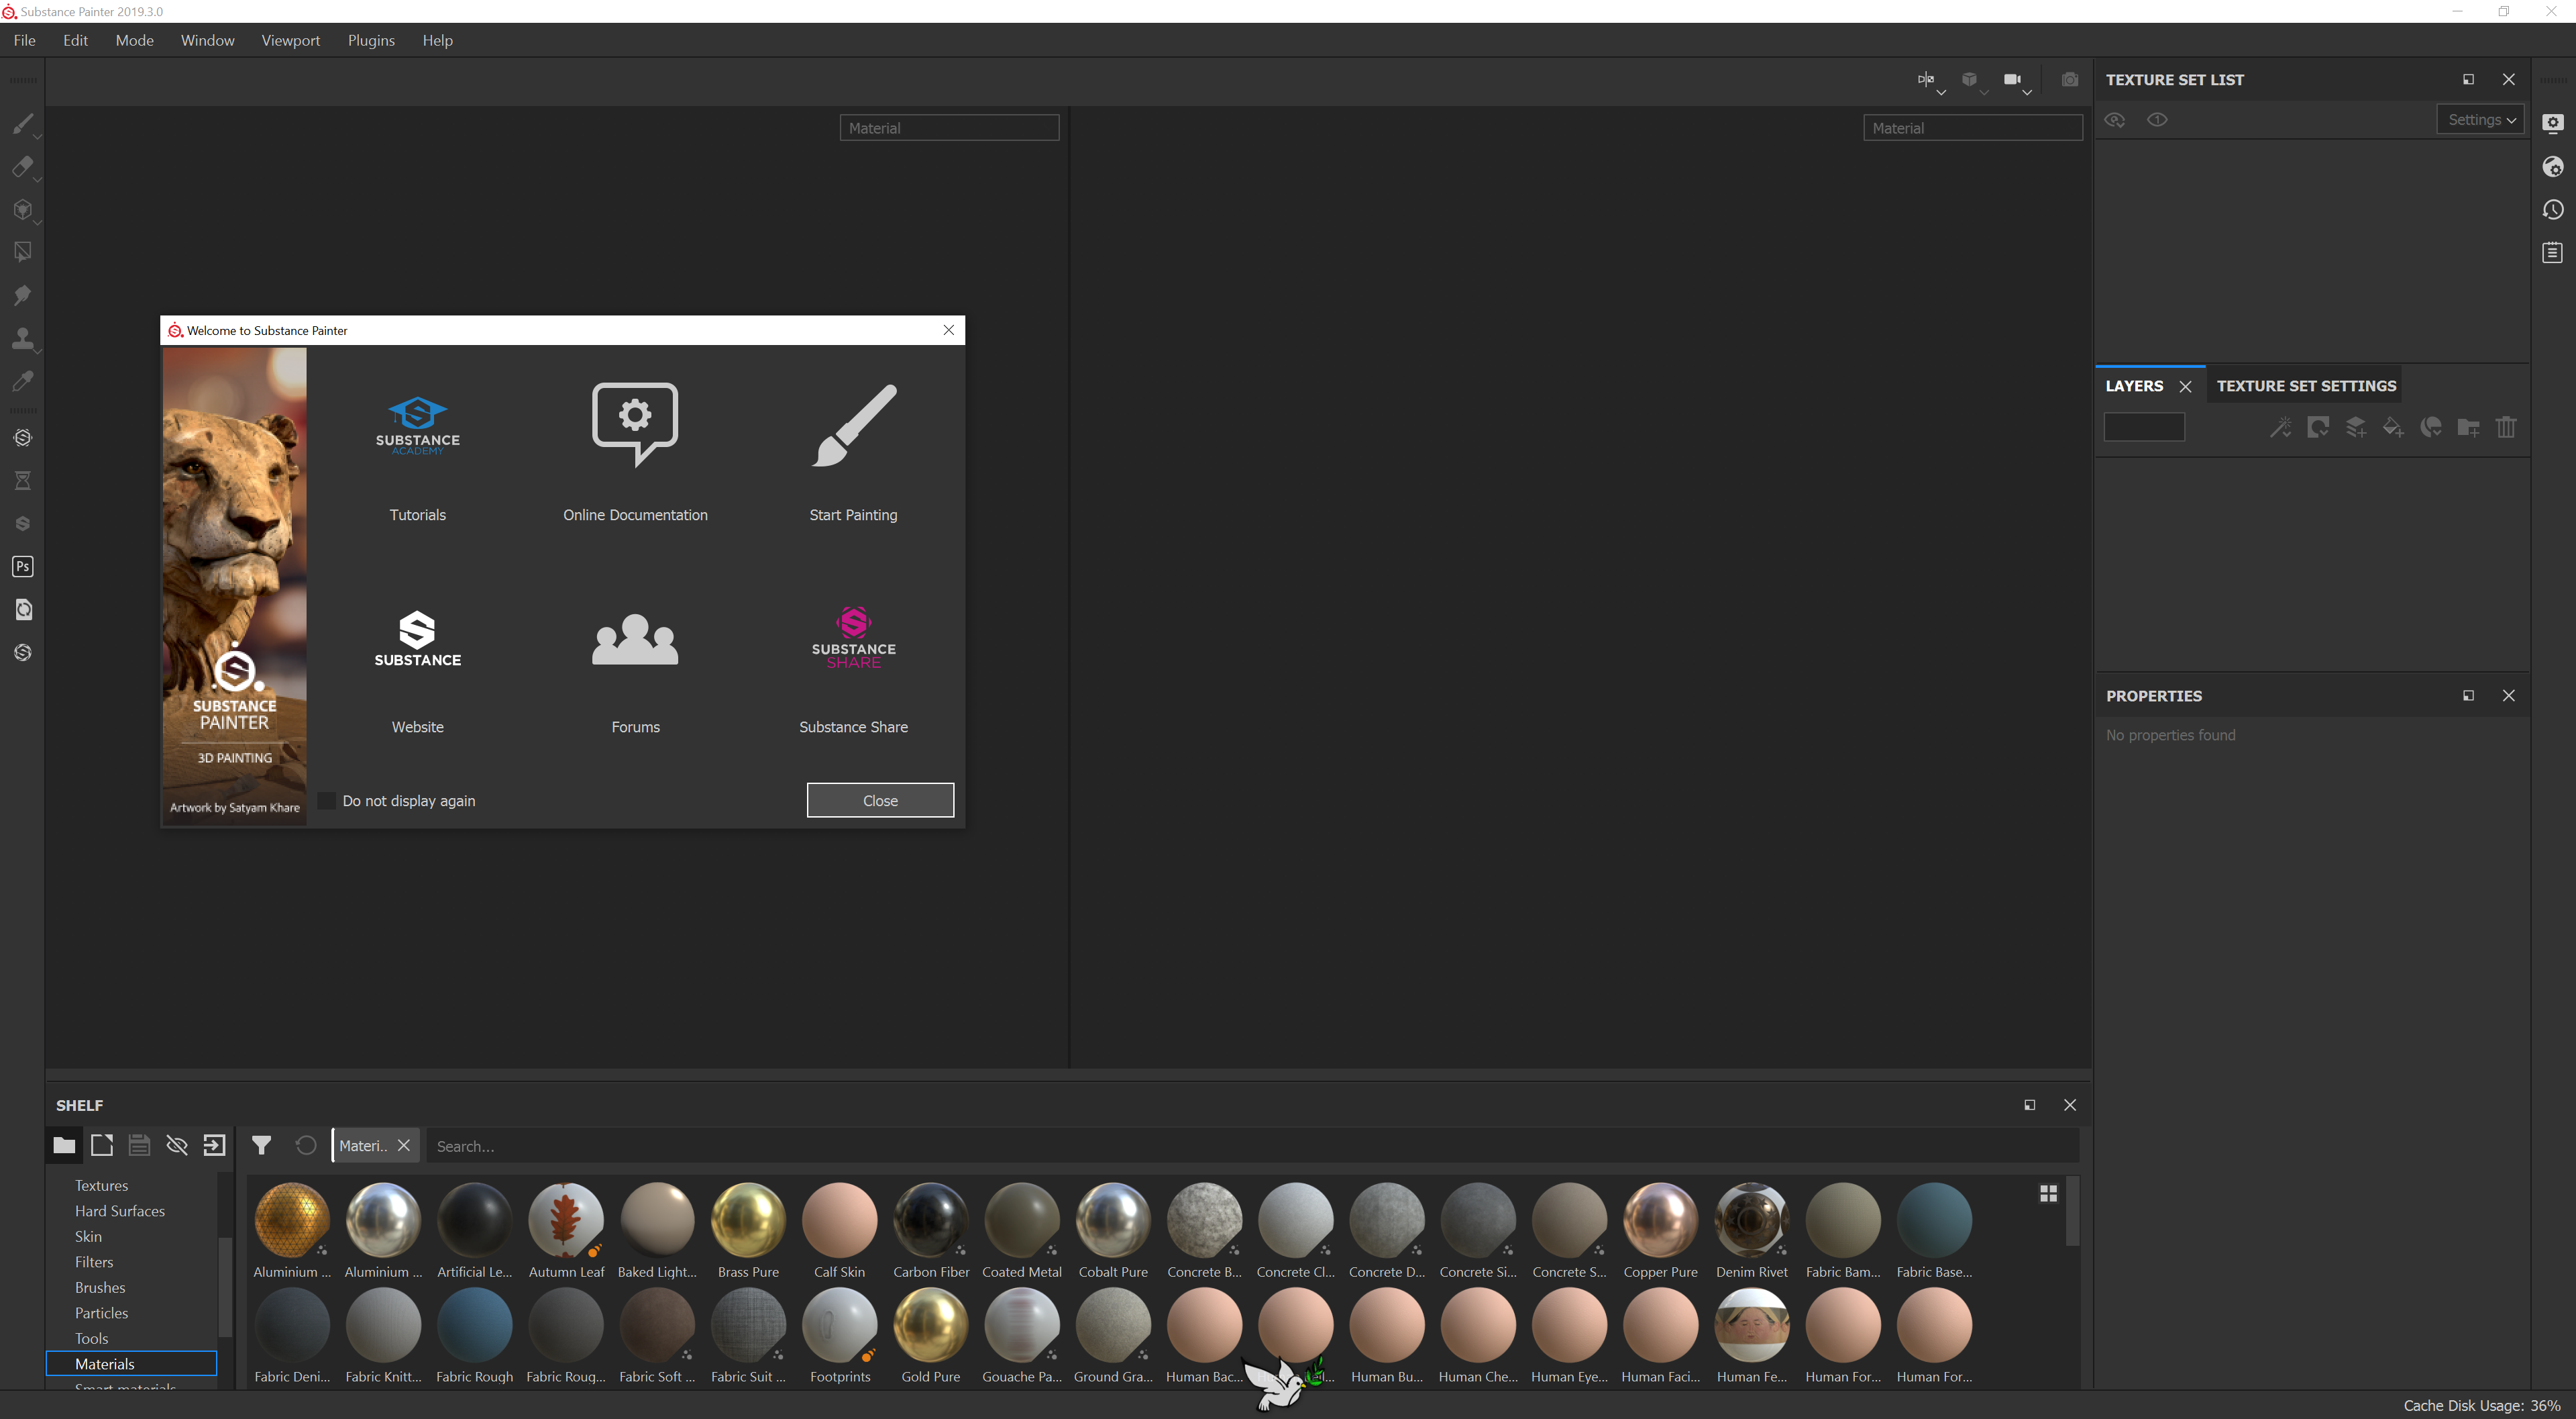Screen dimensions: 2576x1419
Task: Expand the right viewport Material channel dropdown
Action: (1973, 127)
